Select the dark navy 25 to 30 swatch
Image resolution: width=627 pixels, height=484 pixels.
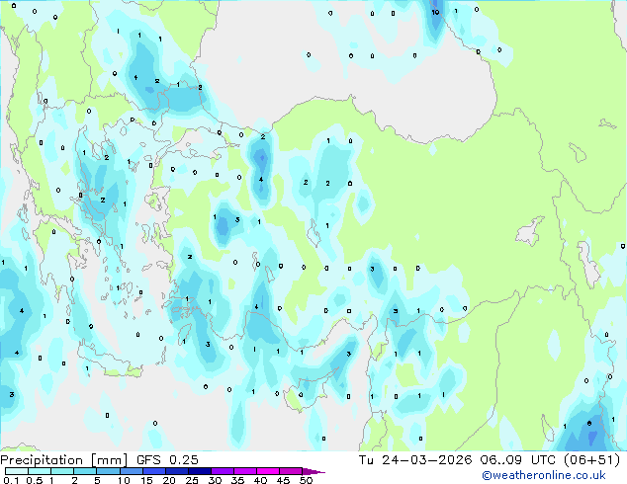pos(199,471)
